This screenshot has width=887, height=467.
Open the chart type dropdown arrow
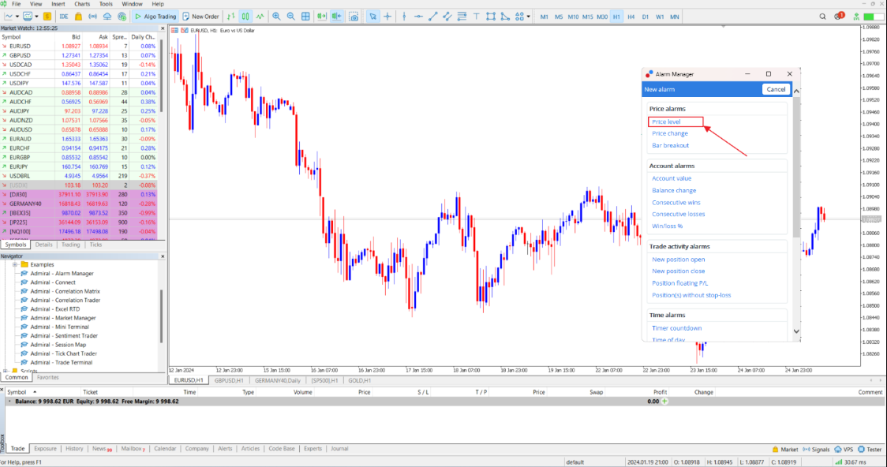tap(17, 17)
